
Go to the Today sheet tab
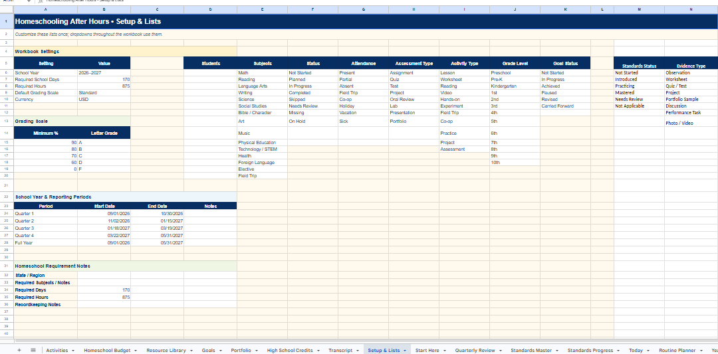pyautogui.click(x=636, y=350)
